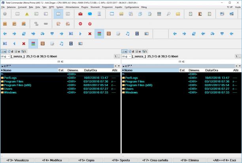Screen dimensions: 242x163
Task: Click the refresh arrows icon in right navigation toolbar
Action: [x=194, y=34]
